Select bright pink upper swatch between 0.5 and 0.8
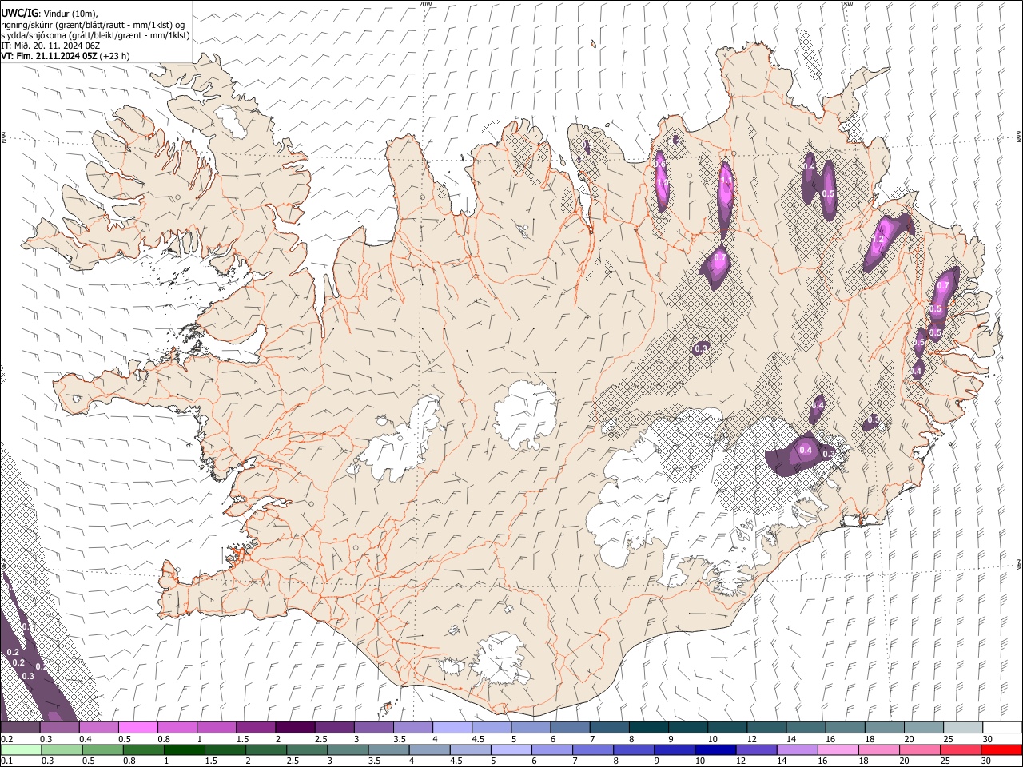This screenshot has width=1023, height=767. 137,727
